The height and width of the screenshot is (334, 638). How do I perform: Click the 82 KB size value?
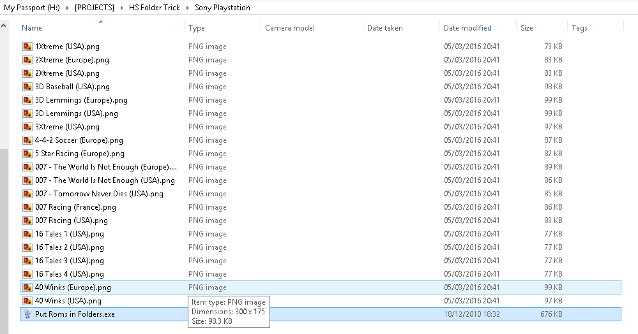coord(553,154)
